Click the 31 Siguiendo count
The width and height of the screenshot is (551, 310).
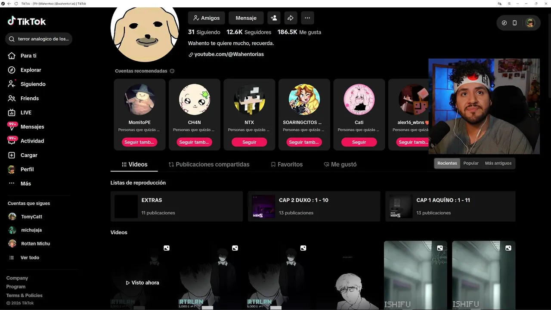(x=204, y=32)
